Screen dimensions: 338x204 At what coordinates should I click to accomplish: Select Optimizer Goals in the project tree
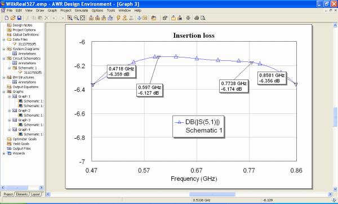click(x=25, y=139)
